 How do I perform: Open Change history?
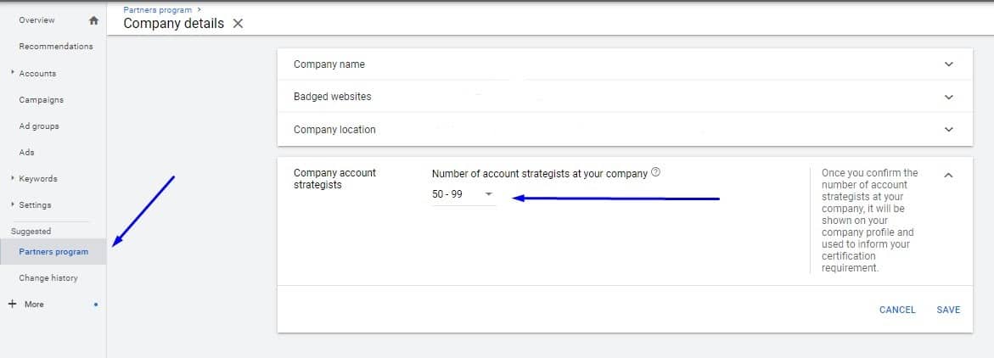click(x=48, y=278)
